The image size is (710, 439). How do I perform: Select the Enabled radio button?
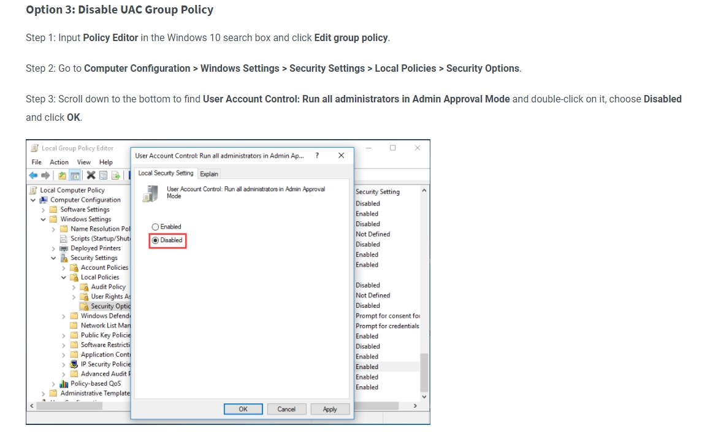155,227
